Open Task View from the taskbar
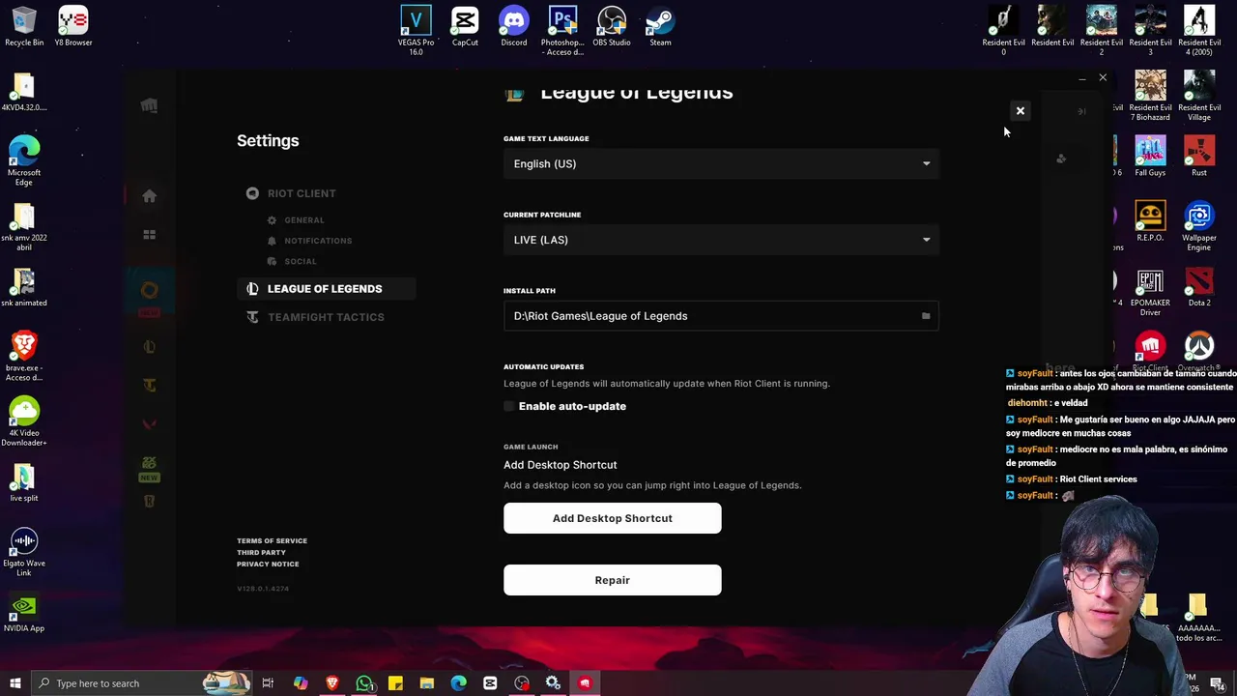Viewport: 1237px width, 696px height. tap(268, 683)
